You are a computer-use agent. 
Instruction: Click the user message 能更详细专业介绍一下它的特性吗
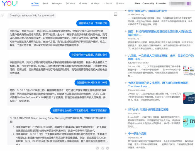click(x=80, y=110)
